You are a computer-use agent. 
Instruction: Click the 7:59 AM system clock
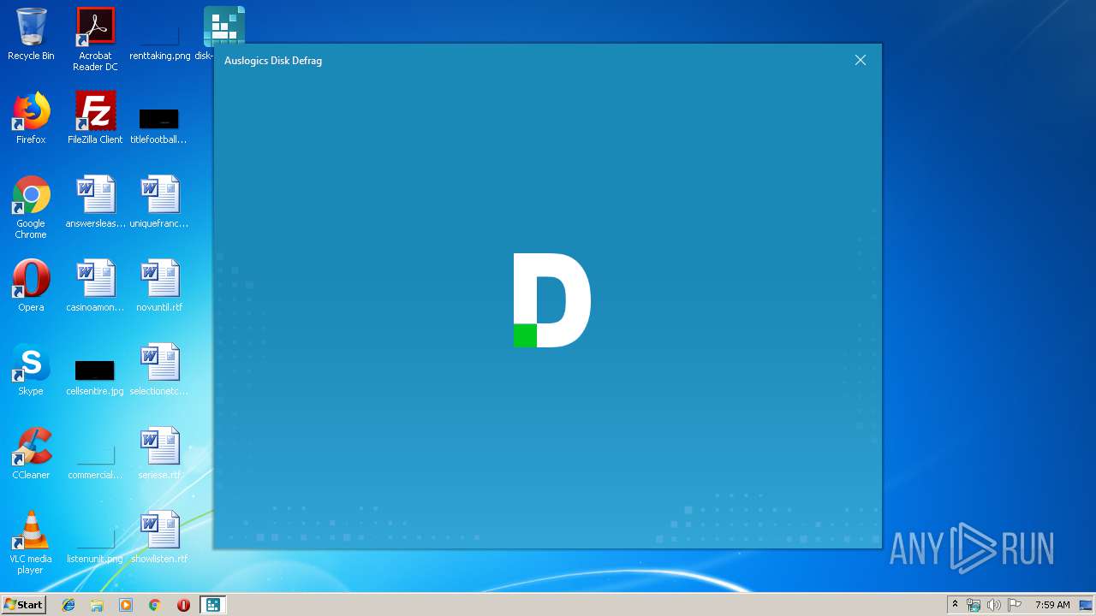click(x=1052, y=605)
